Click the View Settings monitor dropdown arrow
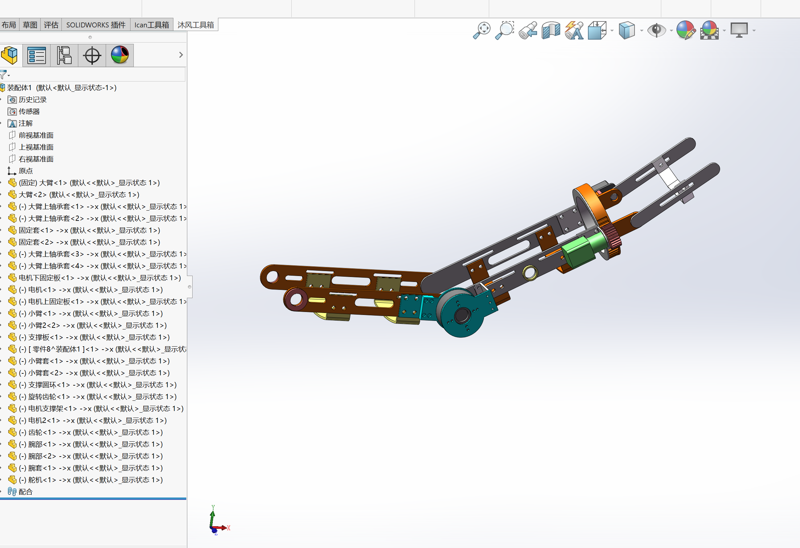 click(753, 31)
